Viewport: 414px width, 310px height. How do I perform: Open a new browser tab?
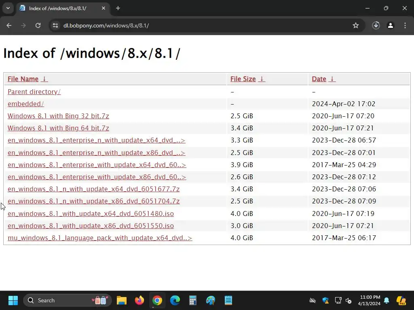click(x=118, y=8)
